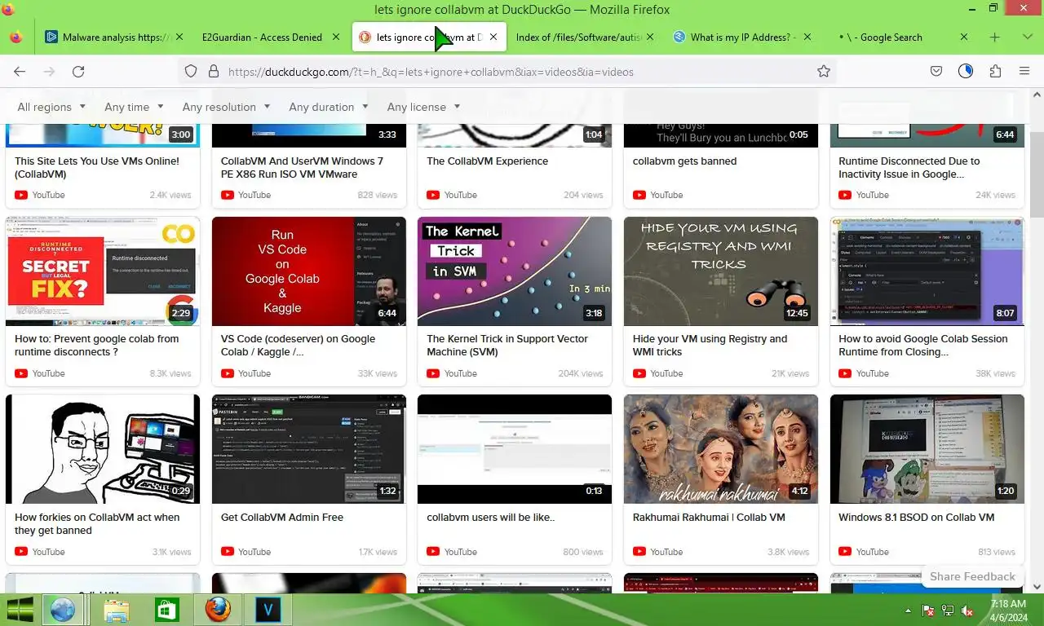Open 'The Kernel Trick in SVM' thumbnail
Viewport: 1044px width, 626px height.
point(515,271)
